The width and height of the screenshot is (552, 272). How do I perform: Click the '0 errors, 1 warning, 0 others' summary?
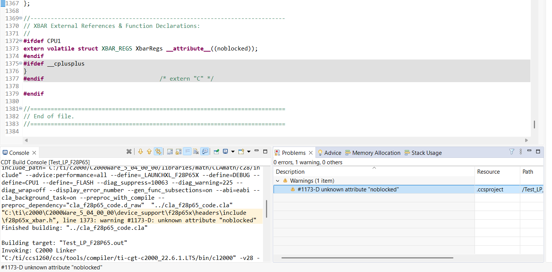(308, 162)
